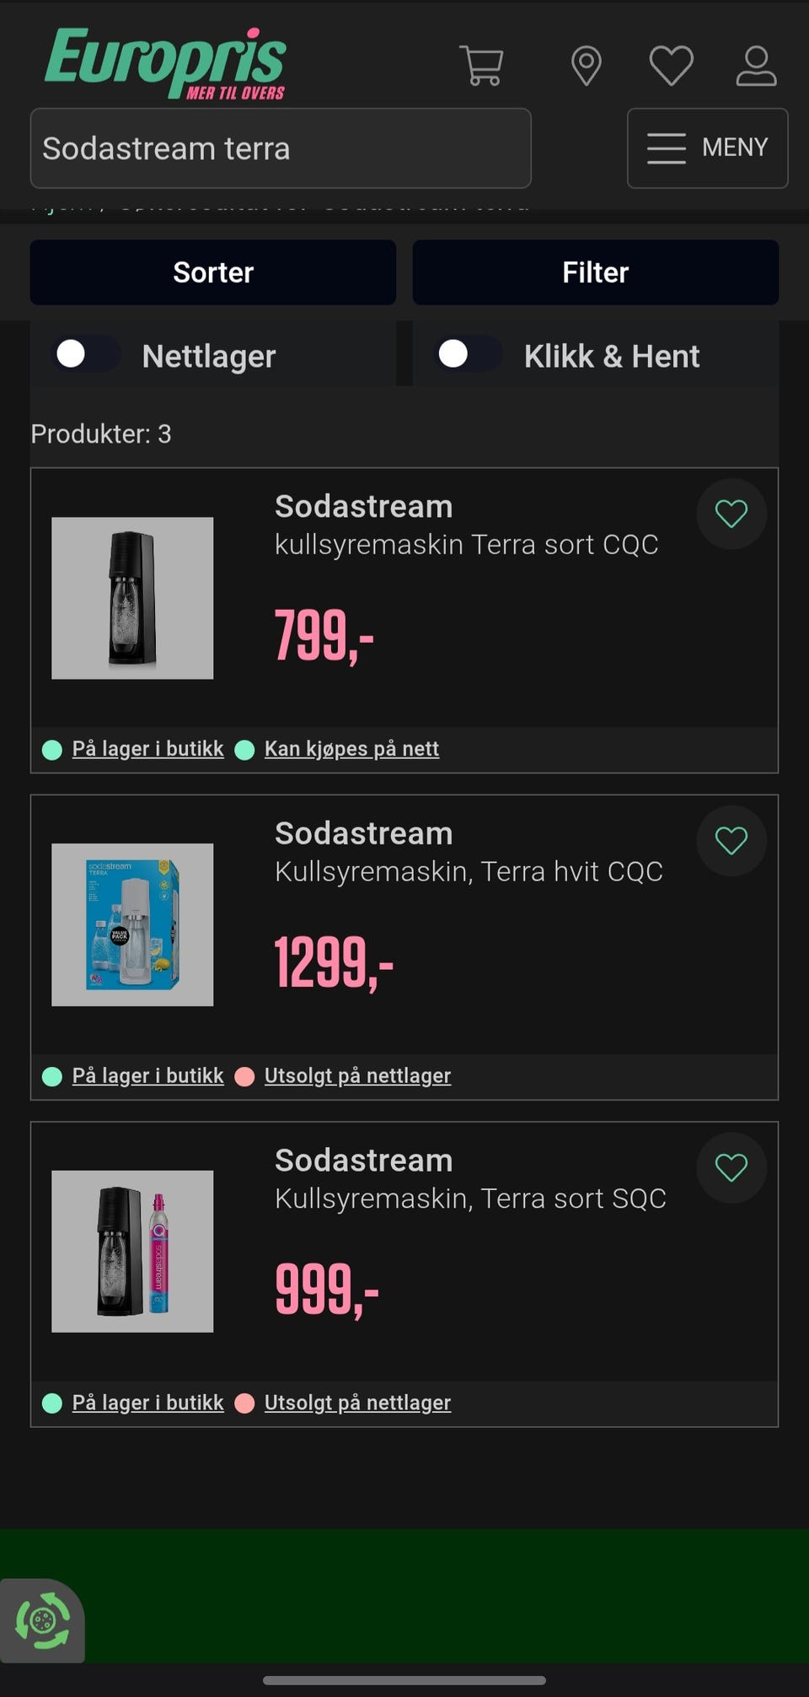Open the user account profile icon
This screenshot has height=1697, width=809.
pos(756,66)
